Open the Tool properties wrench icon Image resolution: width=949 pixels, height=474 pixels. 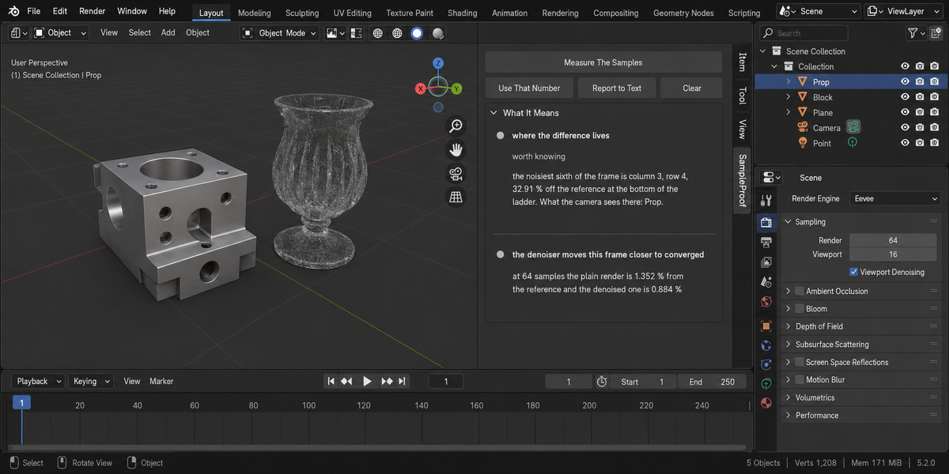pyautogui.click(x=766, y=201)
